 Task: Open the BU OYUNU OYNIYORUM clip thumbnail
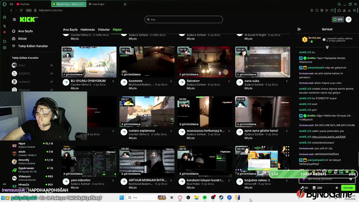point(89,62)
